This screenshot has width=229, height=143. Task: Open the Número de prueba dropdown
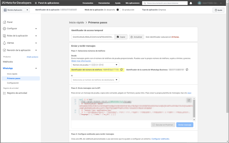tap(95, 65)
